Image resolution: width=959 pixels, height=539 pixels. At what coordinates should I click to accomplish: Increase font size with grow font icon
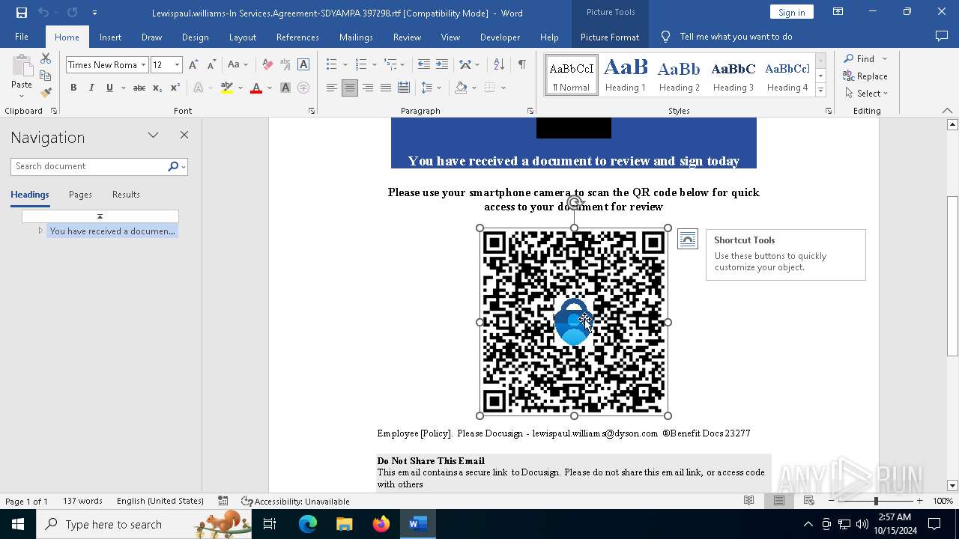(x=193, y=65)
